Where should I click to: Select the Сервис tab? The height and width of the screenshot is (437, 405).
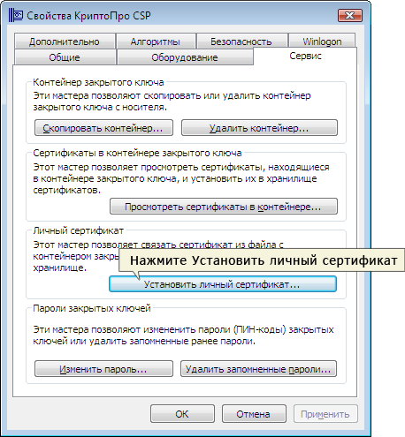tap(305, 56)
